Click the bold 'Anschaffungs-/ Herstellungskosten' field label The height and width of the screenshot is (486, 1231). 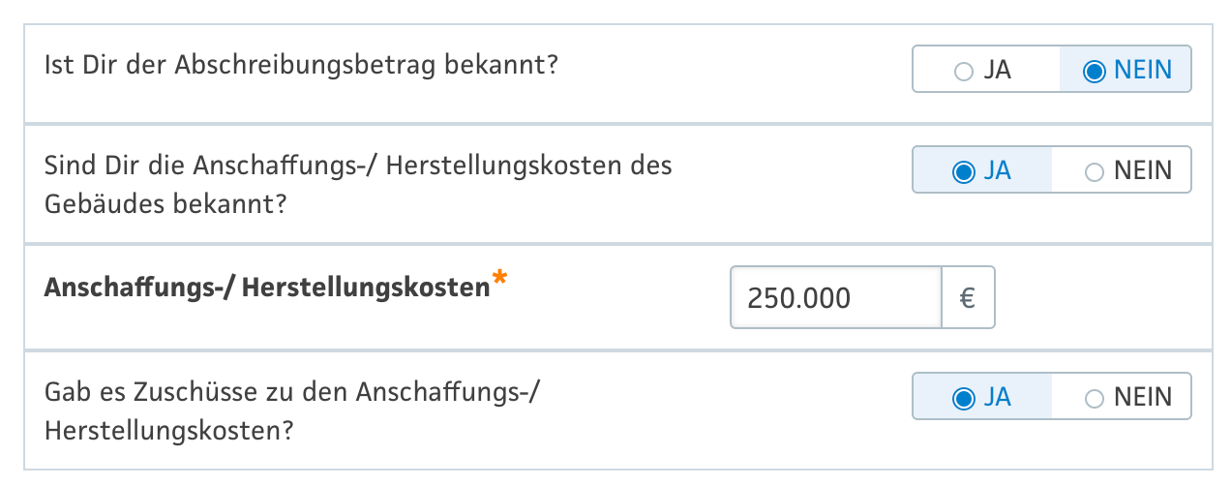(267, 289)
